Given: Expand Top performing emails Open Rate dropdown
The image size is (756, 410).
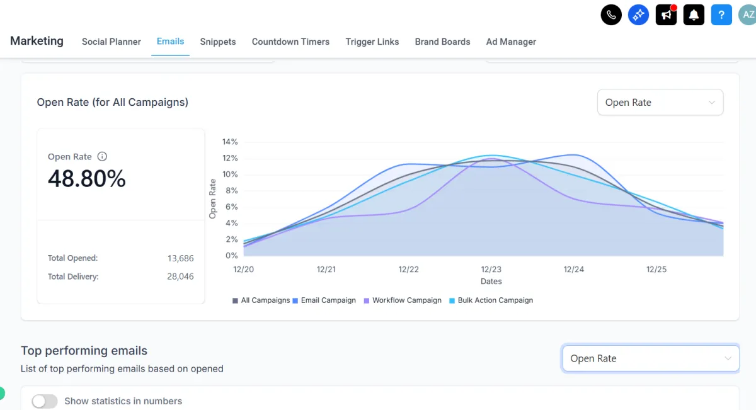Looking at the screenshot, I should (650, 358).
